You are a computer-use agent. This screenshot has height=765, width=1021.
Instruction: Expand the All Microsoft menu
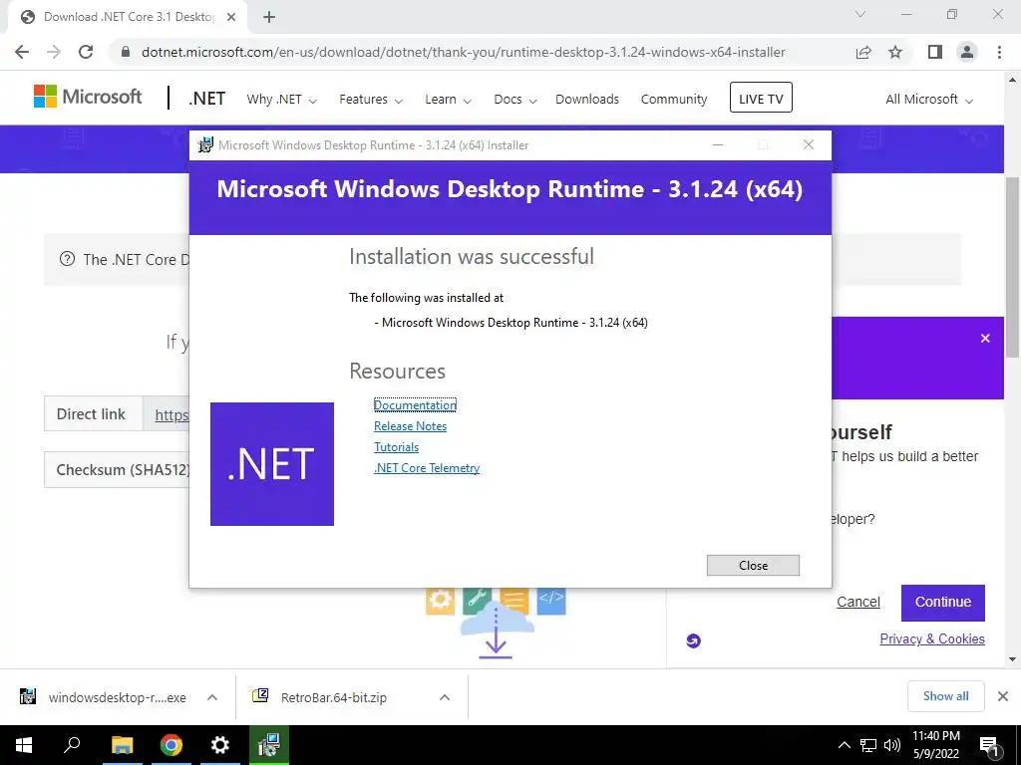point(928,100)
